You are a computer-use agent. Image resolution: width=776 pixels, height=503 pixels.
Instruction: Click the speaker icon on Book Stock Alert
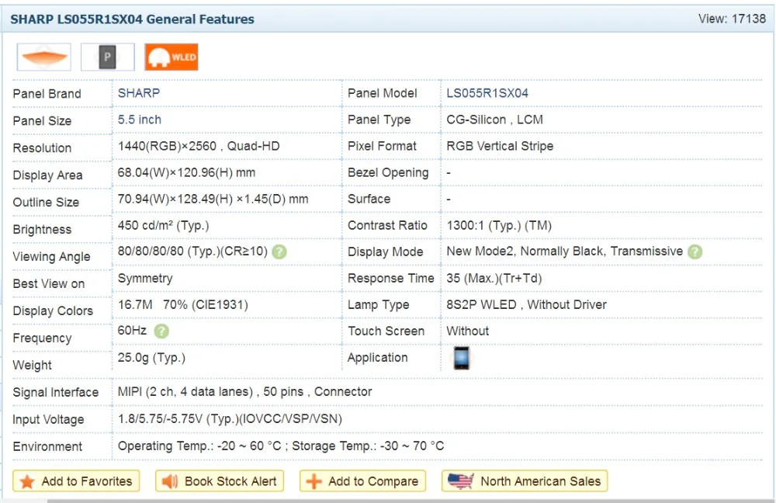point(170,481)
